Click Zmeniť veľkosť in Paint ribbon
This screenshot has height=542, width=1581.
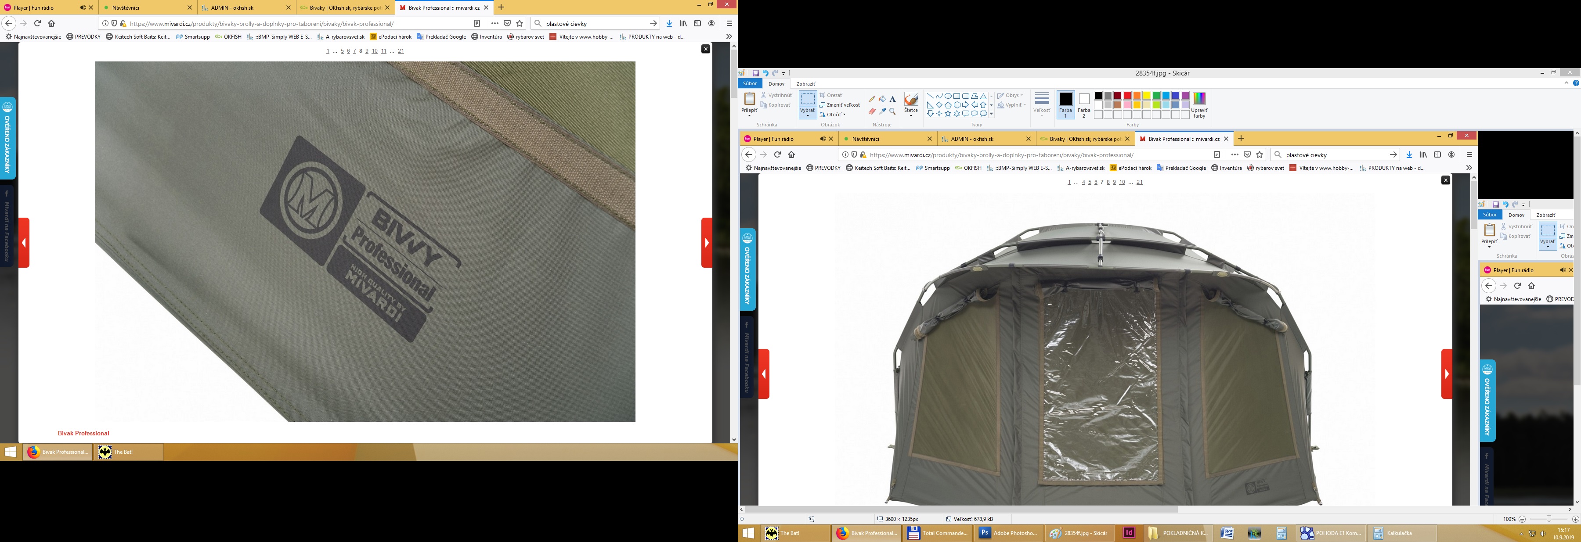pyautogui.click(x=840, y=105)
